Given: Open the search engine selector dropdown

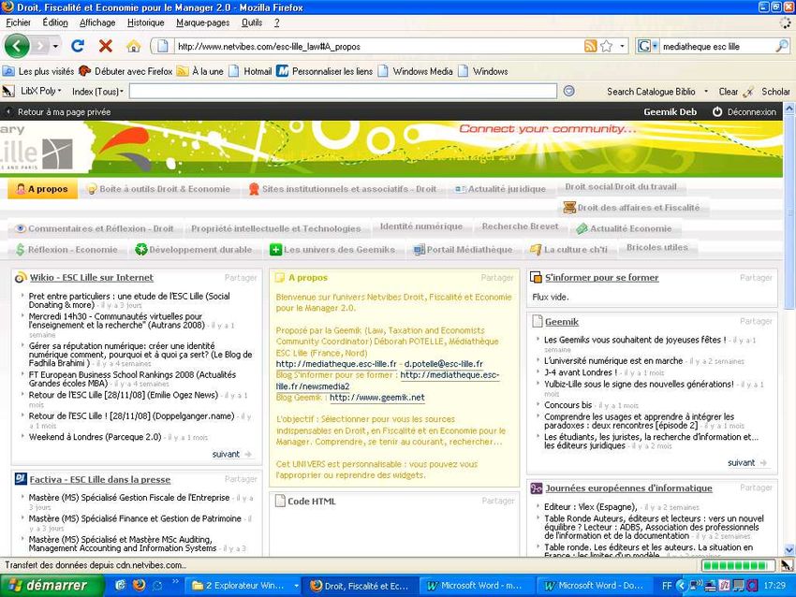Looking at the screenshot, I should tap(655, 46).
